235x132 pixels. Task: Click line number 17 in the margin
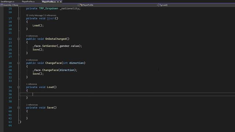(x=10, y=18)
